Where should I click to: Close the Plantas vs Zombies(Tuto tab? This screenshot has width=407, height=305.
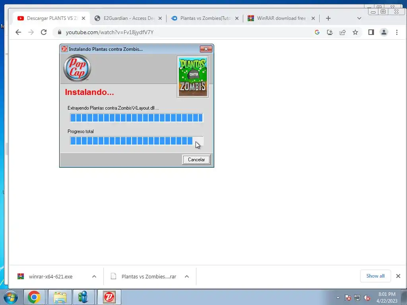(237, 18)
